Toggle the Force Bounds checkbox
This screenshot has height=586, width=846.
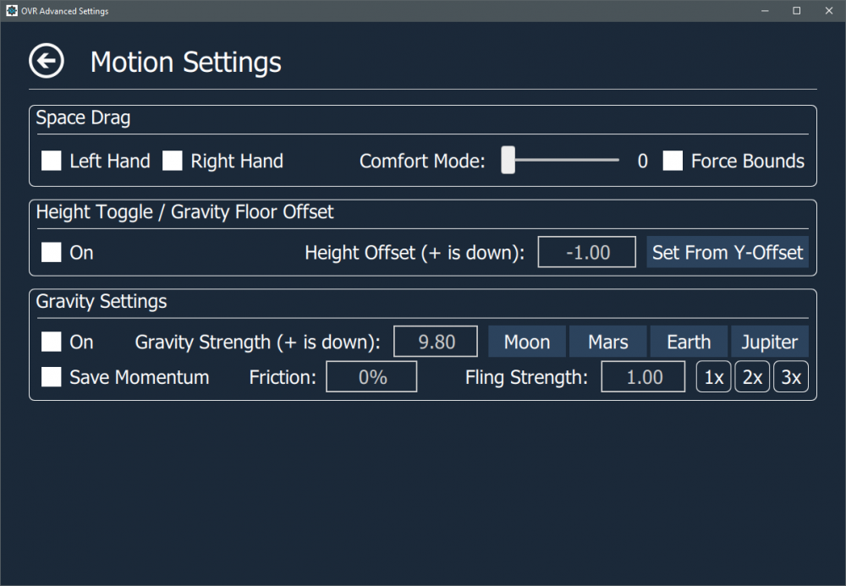(x=673, y=161)
